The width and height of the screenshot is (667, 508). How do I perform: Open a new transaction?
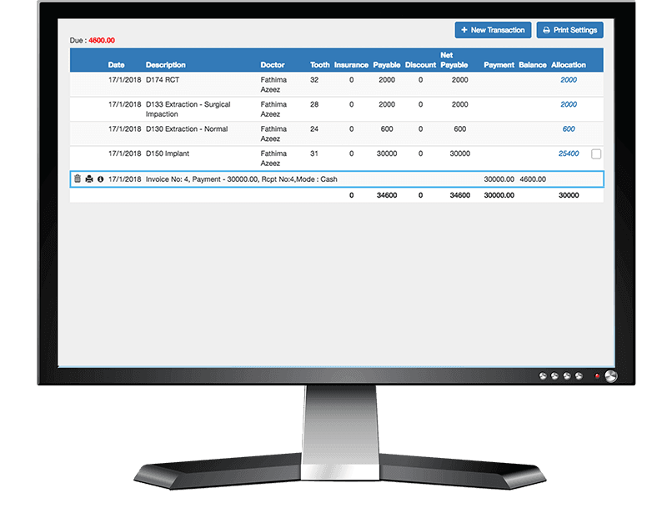click(492, 29)
